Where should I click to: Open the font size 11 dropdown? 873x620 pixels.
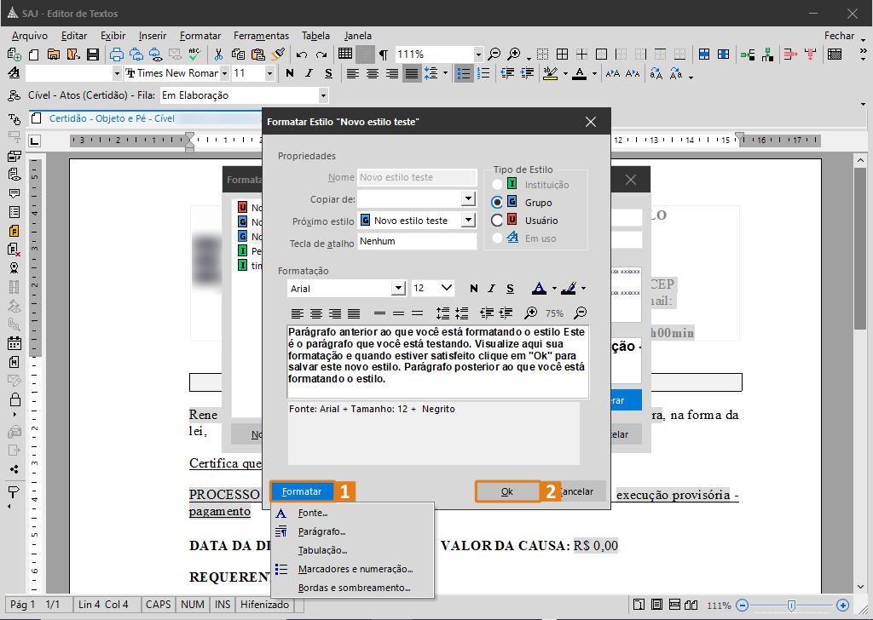coord(269,73)
